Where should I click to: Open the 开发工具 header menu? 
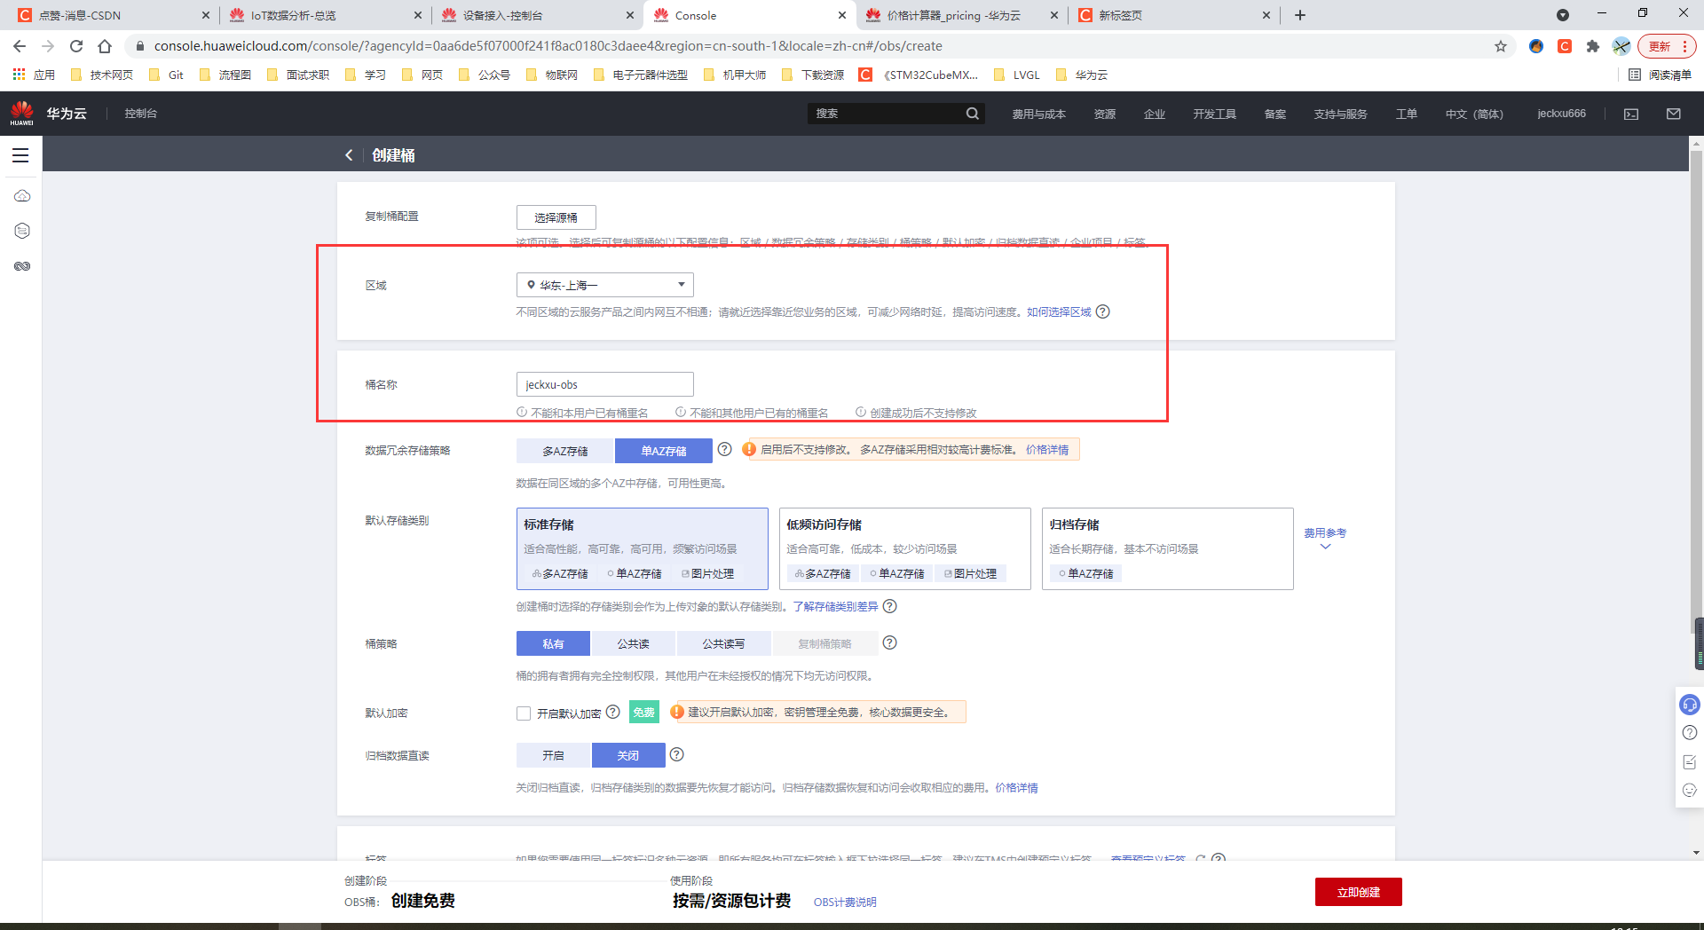1214,114
